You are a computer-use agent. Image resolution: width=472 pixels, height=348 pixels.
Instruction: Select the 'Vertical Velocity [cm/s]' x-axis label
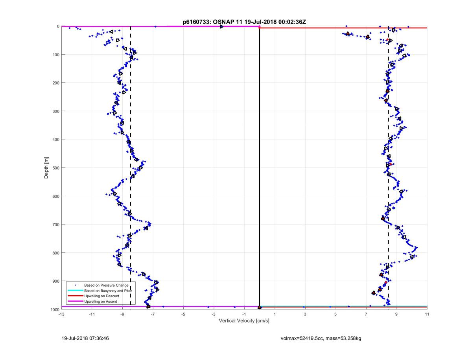[244, 321]
